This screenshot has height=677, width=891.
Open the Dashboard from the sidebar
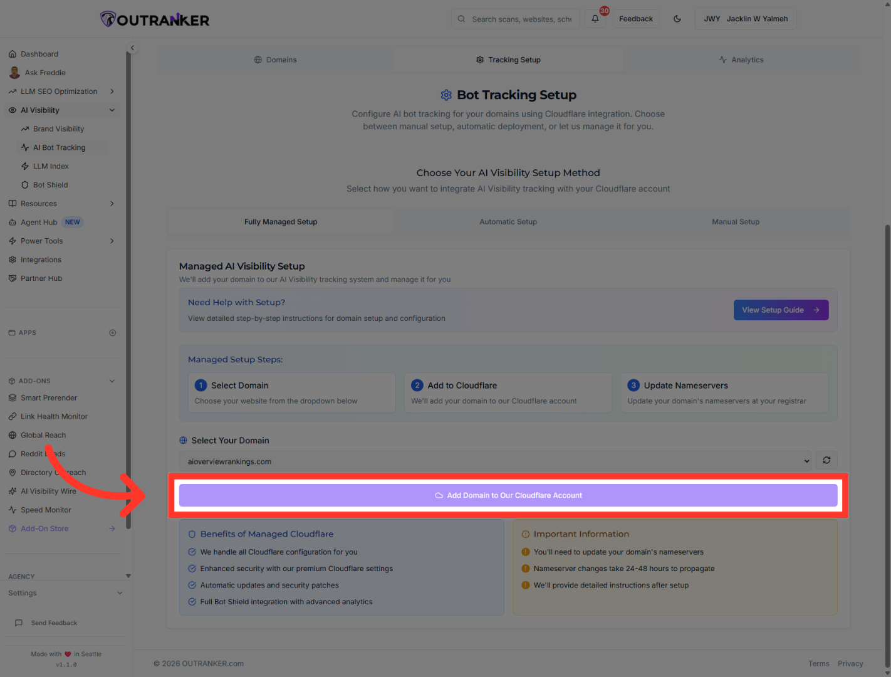[x=39, y=54]
